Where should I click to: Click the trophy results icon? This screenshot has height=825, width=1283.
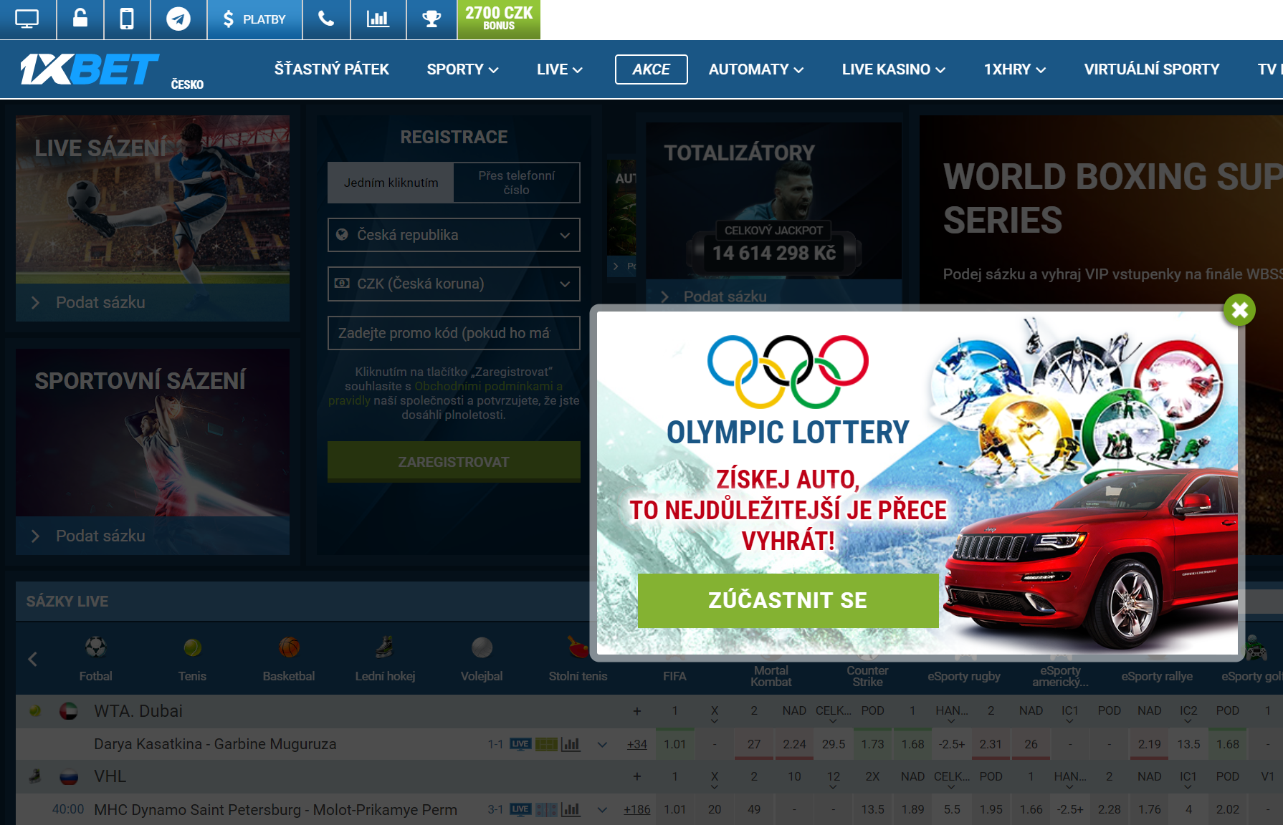431,19
